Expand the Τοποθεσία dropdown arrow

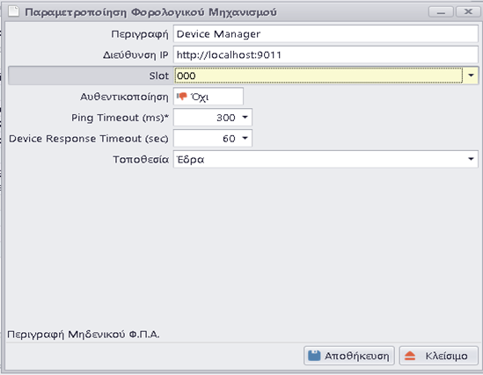(x=471, y=159)
